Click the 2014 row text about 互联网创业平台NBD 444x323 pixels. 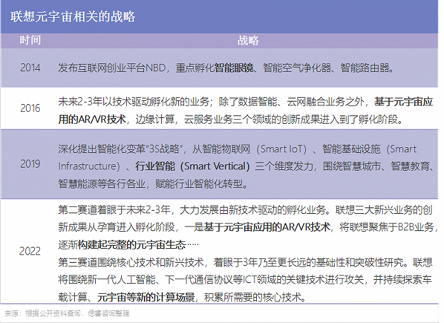(x=226, y=68)
